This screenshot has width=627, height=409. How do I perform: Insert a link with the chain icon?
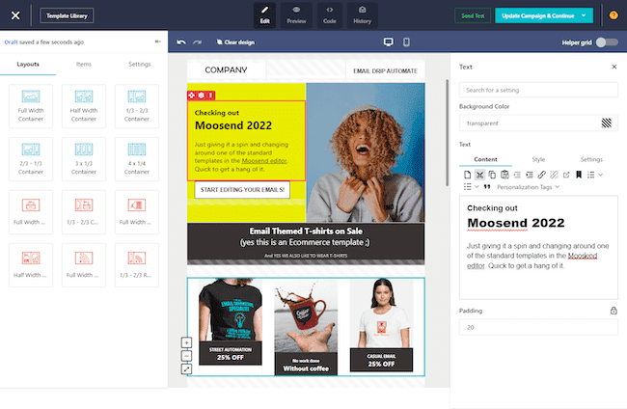click(x=542, y=175)
